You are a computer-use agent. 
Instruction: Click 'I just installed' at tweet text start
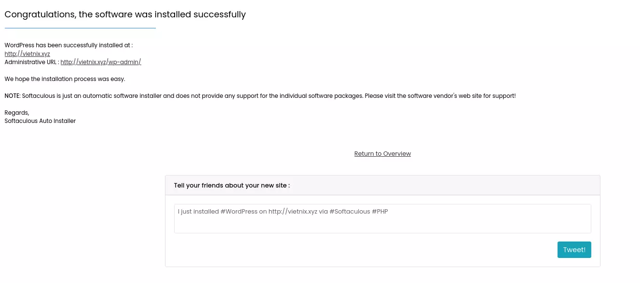(x=198, y=212)
